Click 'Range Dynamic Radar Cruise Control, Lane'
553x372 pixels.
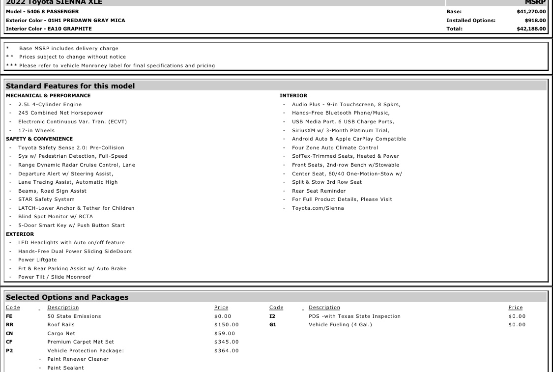coord(77,165)
